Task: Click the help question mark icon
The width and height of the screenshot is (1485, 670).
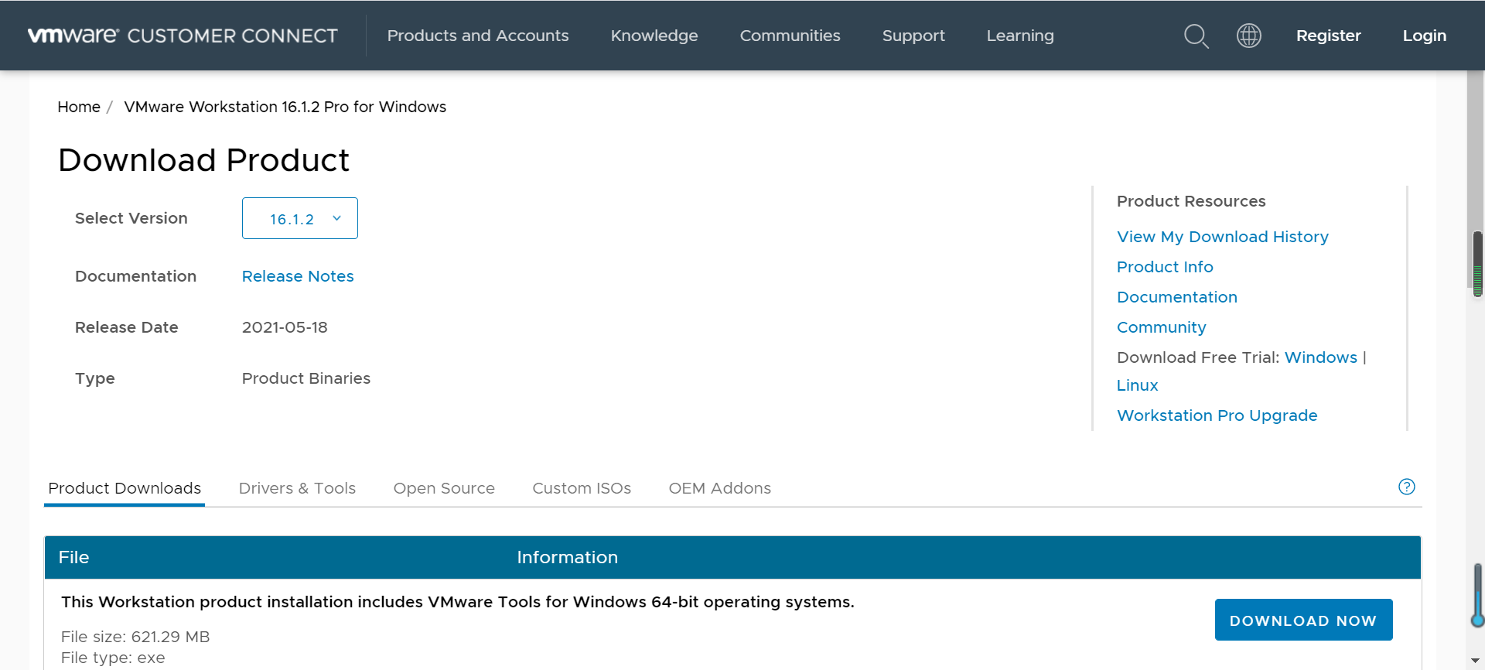Action: (1407, 487)
